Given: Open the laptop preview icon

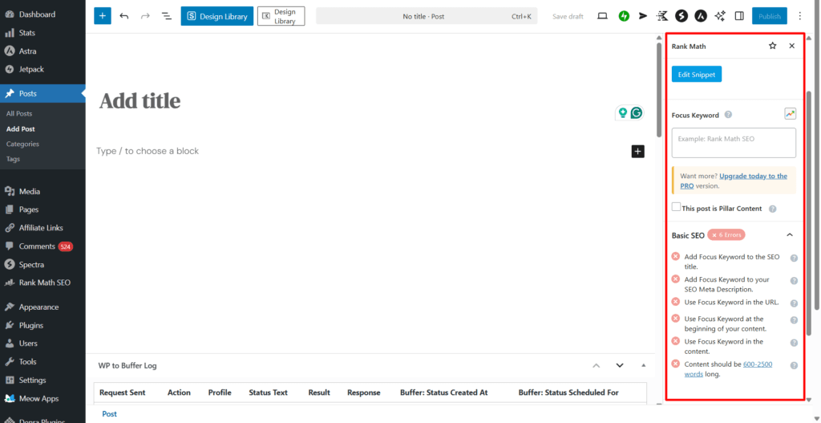Looking at the screenshot, I should pyautogui.click(x=603, y=16).
